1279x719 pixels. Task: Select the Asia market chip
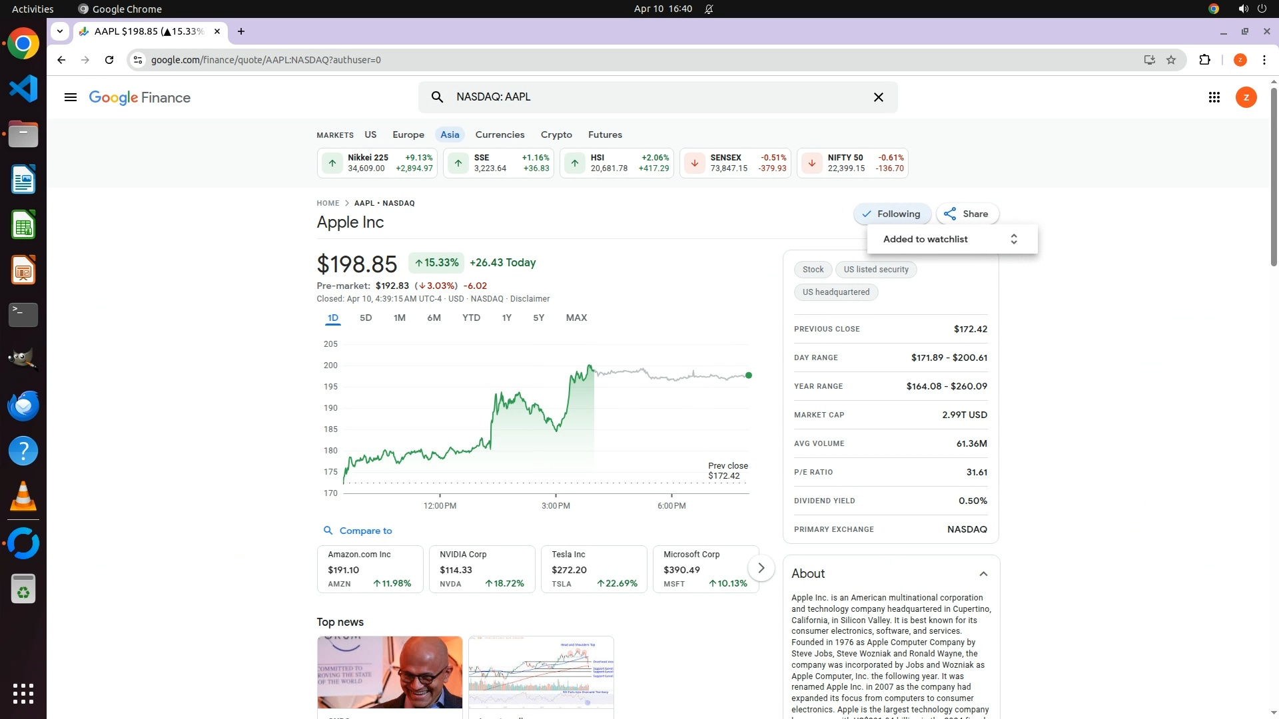[x=450, y=134]
